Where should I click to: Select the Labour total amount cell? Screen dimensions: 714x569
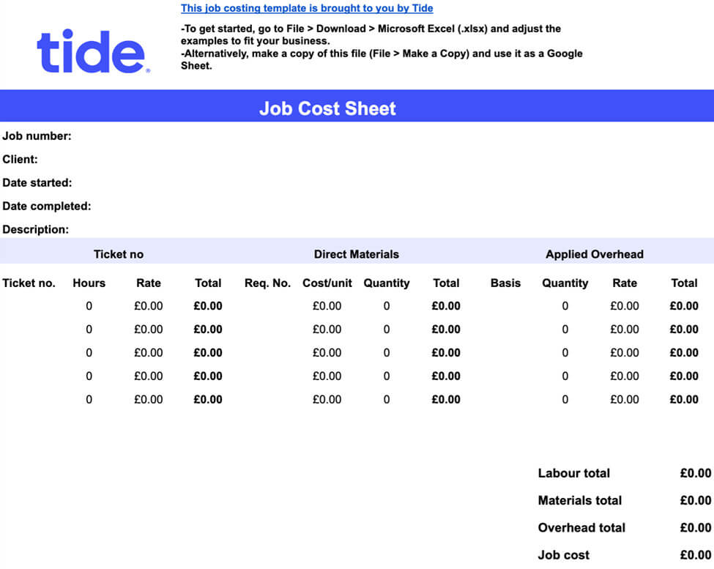click(x=696, y=473)
